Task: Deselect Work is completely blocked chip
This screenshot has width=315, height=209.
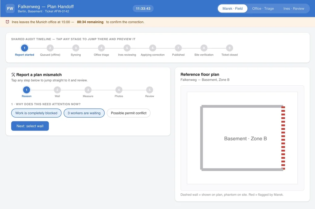Action: click(36, 113)
